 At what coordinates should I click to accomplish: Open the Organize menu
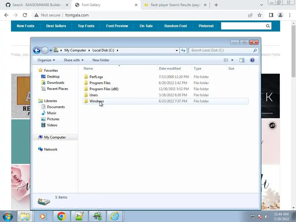pyautogui.click(x=46, y=60)
